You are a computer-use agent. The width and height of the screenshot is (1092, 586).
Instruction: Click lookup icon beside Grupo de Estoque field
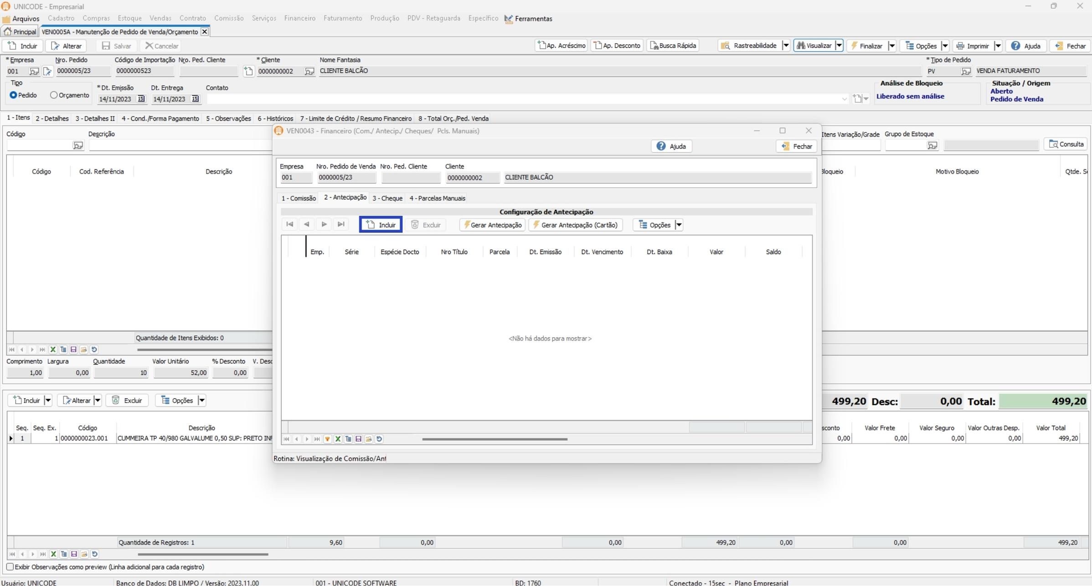[932, 145]
